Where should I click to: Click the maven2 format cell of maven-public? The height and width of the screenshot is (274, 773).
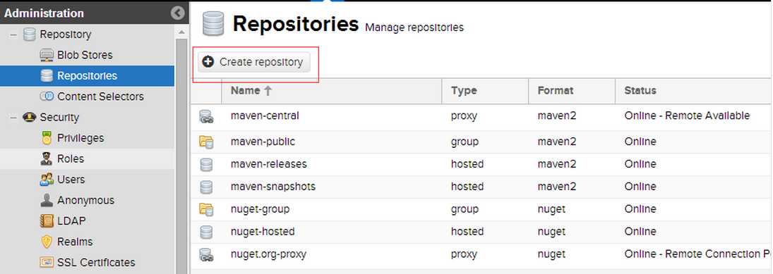(557, 142)
